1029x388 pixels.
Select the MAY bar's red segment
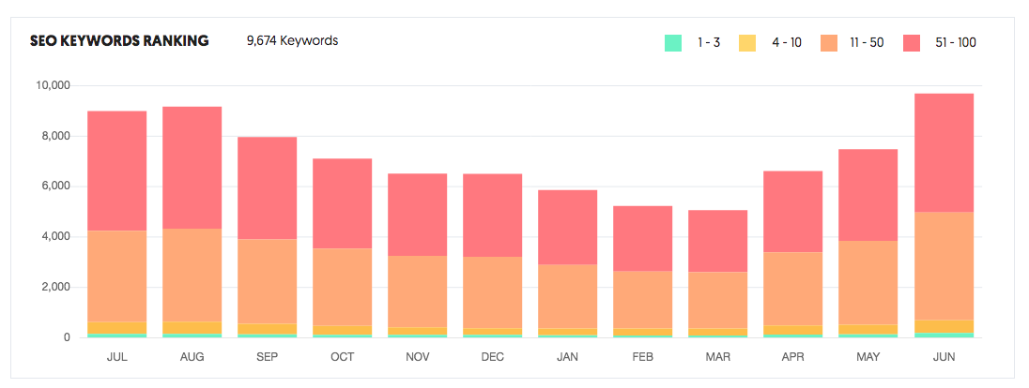(x=868, y=195)
